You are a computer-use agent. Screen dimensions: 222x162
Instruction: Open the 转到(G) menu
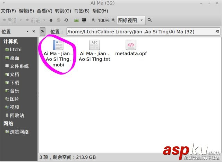[x=63, y=11]
